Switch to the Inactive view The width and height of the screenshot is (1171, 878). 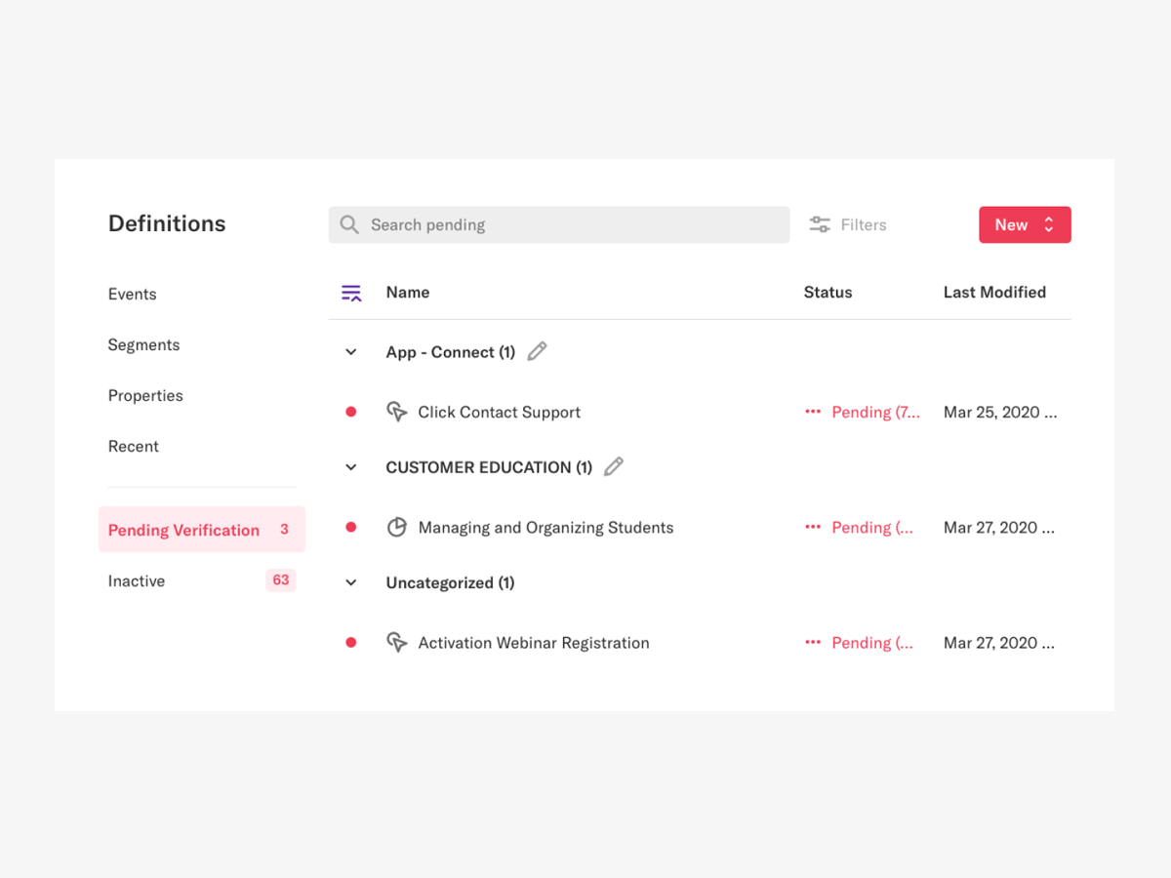tap(136, 580)
